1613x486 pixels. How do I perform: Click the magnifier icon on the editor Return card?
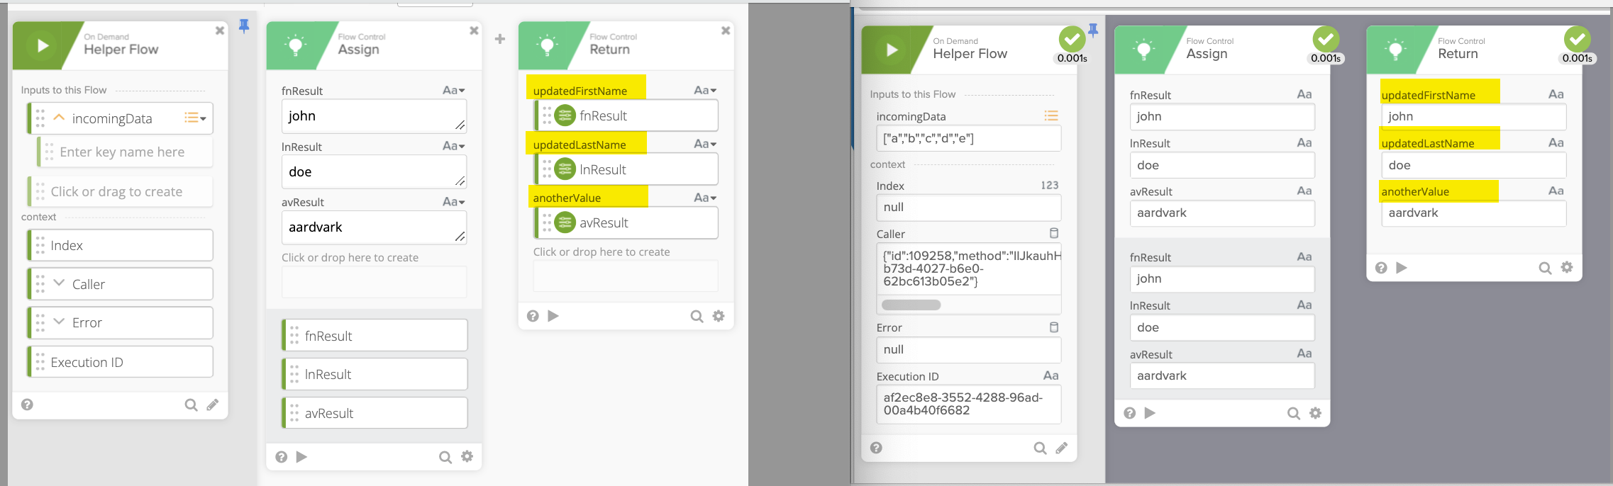697,316
